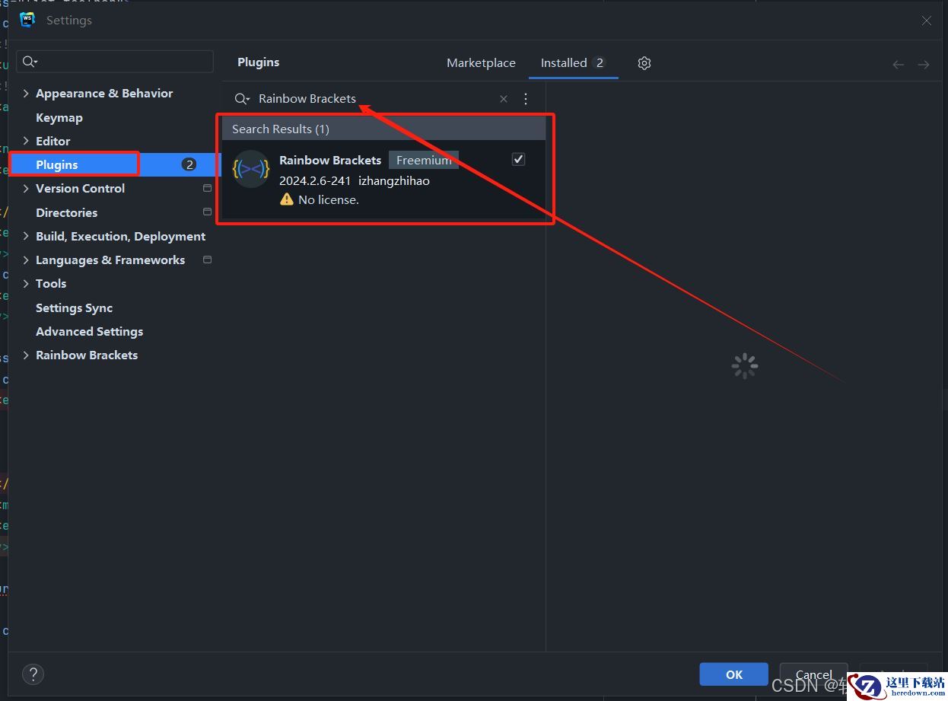The image size is (948, 701).
Task: Click the Plugins heading title
Action: tap(259, 62)
